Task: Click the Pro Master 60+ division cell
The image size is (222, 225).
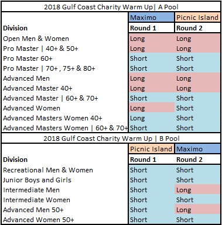Action: [x=65, y=58]
